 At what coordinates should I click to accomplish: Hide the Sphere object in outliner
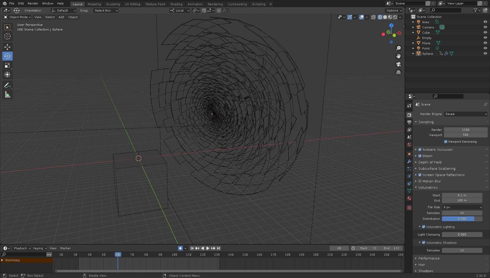[485, 53]
